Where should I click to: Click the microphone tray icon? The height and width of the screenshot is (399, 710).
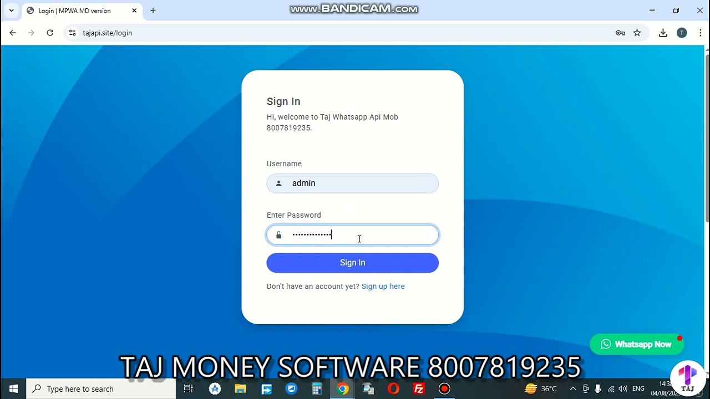598,389
